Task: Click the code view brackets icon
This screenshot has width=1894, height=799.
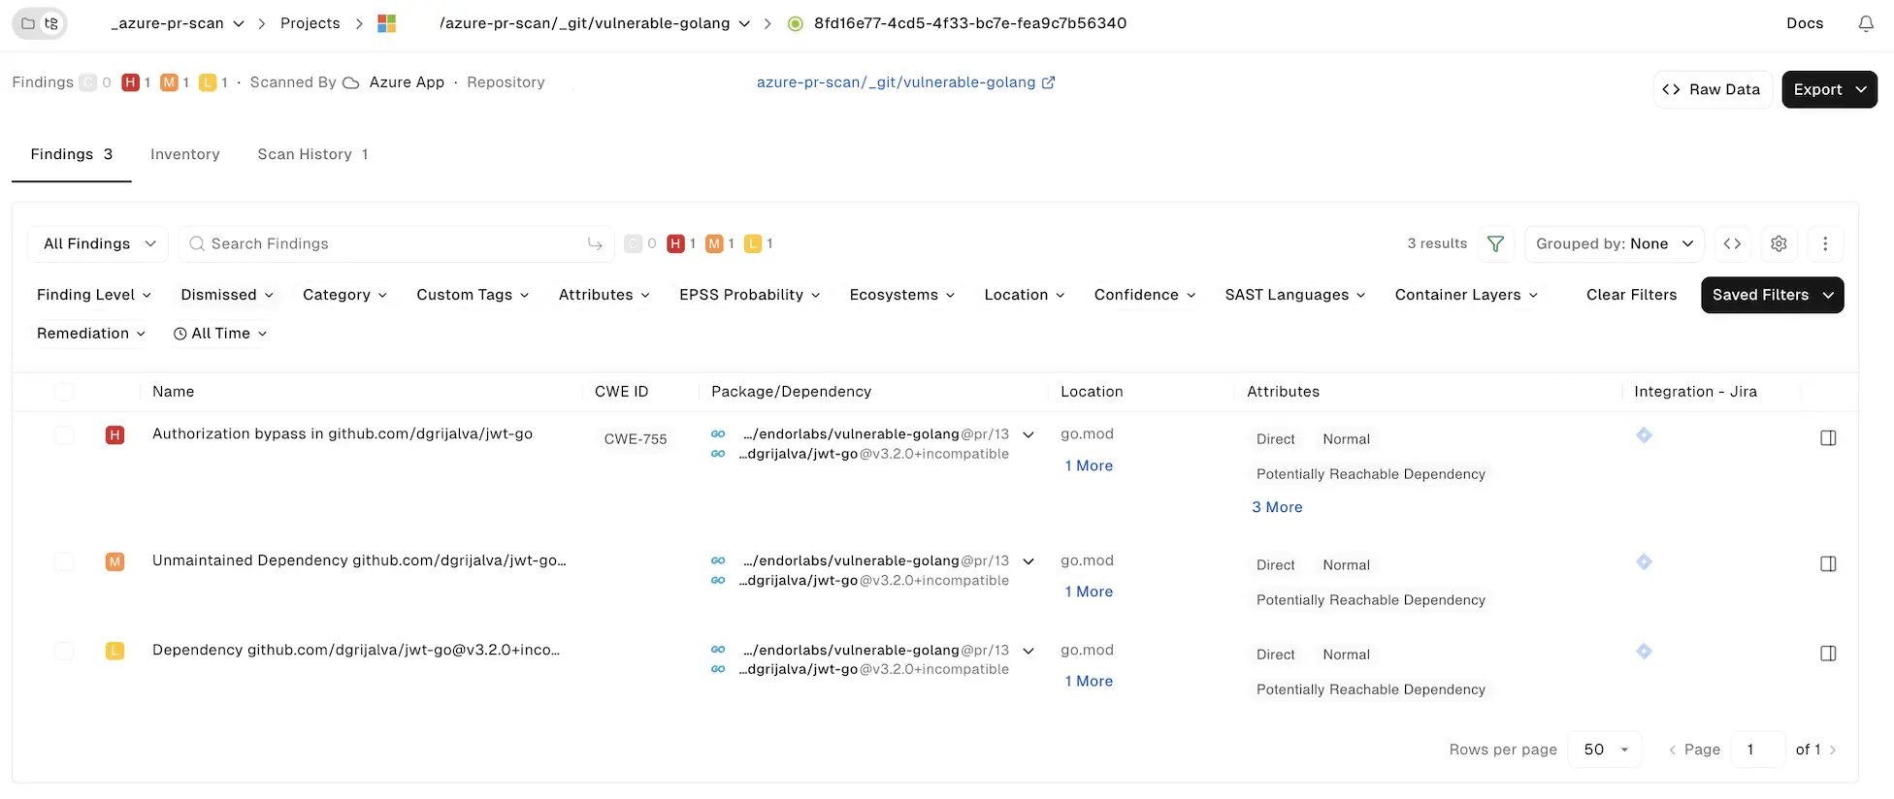Action: [x=1732, y=243]
